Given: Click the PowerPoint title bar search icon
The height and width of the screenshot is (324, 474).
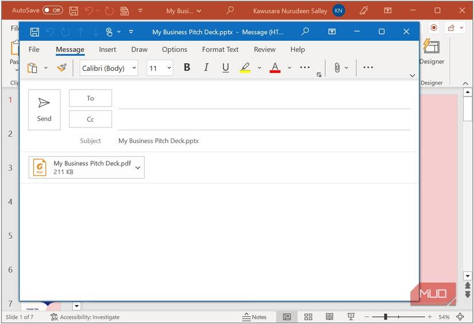Looking at the screenshot, I should (230, 10).
